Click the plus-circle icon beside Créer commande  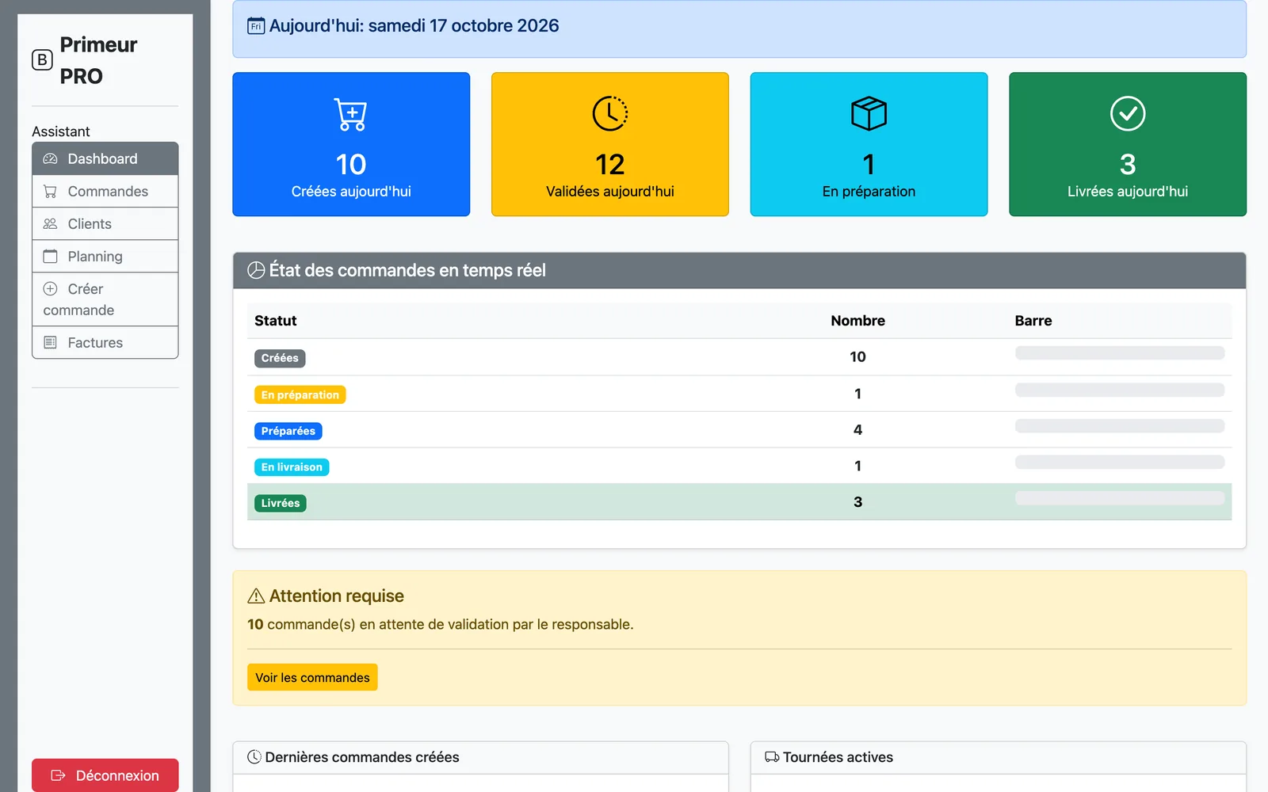click(x=50, y=289)
